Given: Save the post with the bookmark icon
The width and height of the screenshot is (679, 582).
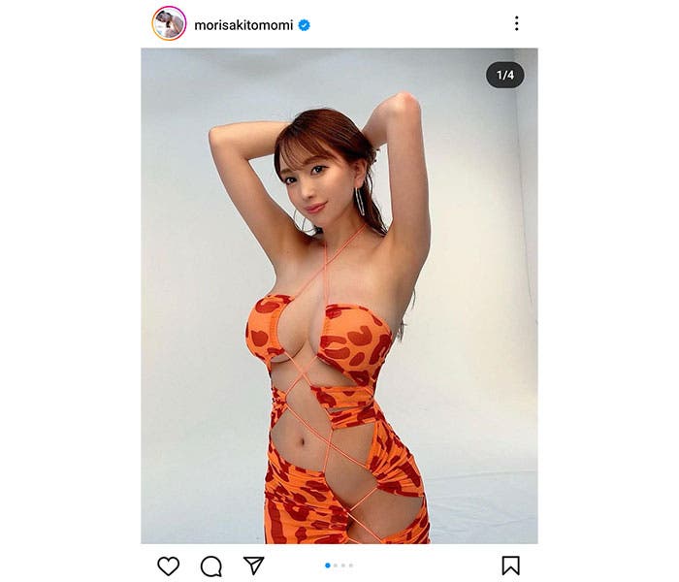Looking at the screenshot, I should [511, 566].
